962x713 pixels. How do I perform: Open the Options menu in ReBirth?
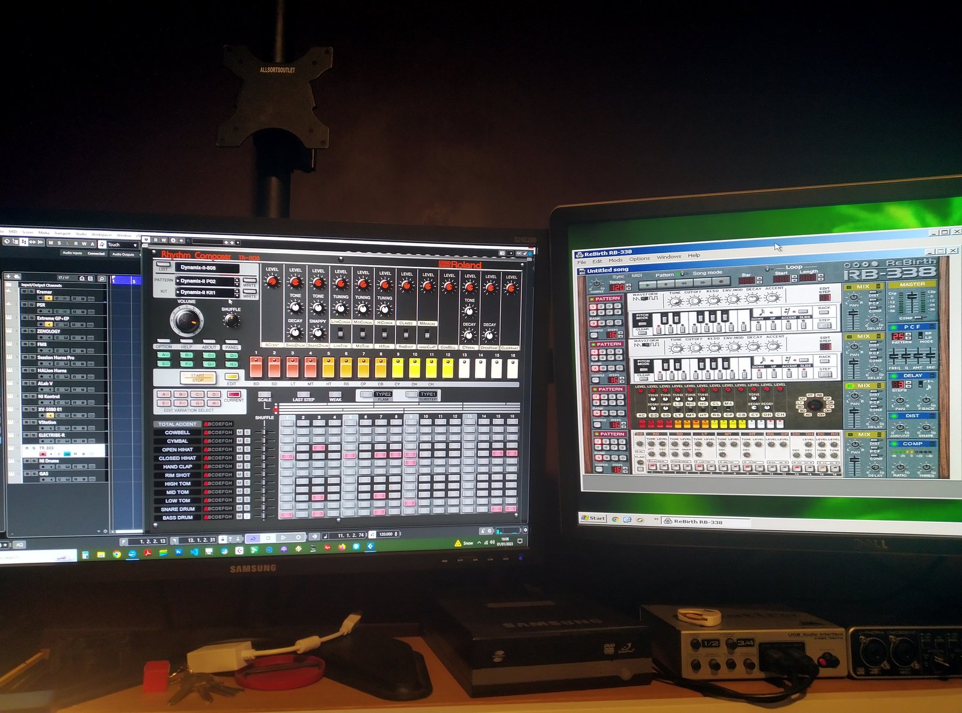[x=639, y=259]
